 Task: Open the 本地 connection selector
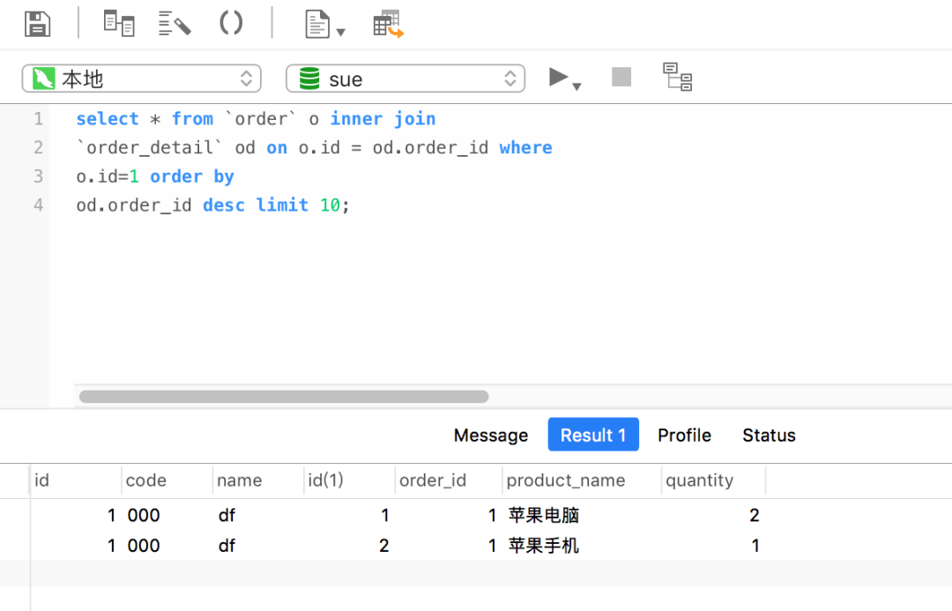click(x=141, y=78)
